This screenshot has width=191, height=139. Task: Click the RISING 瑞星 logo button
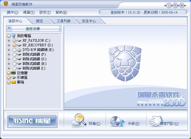(x=32, y=120)
